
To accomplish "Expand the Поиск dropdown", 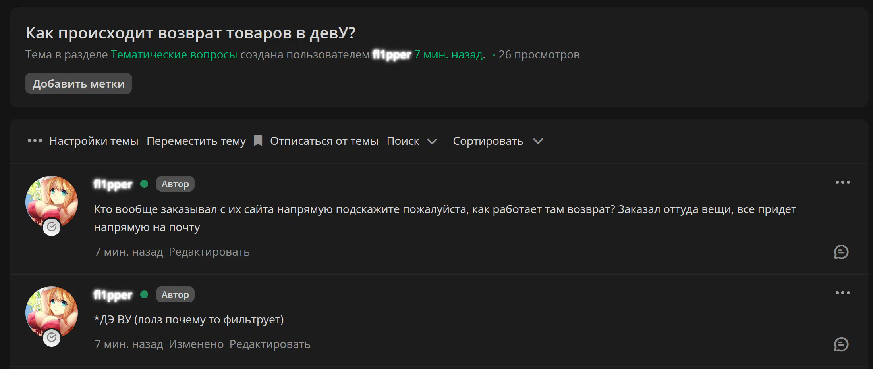I will click(411, 141).
